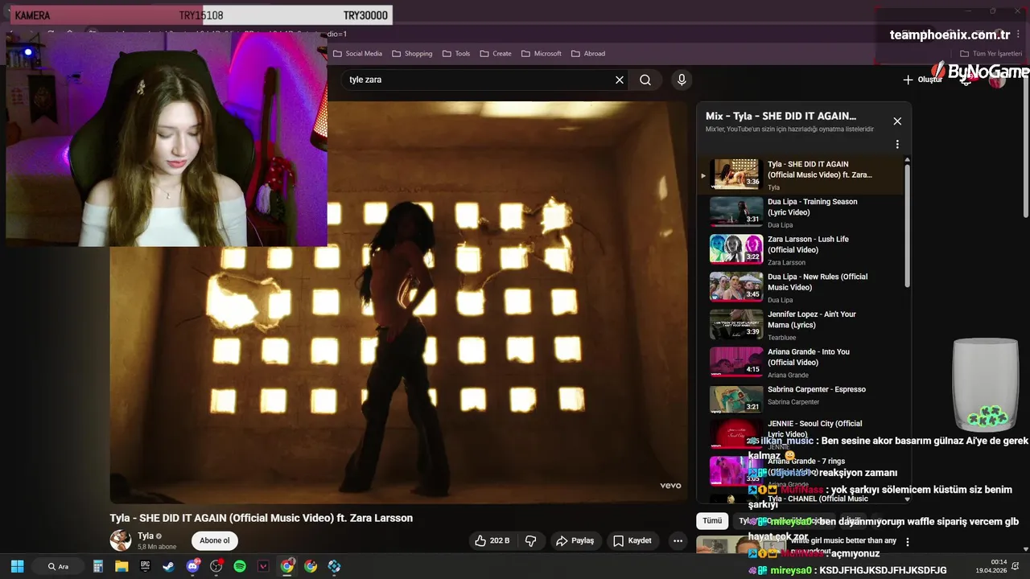The width and height of the screenshot is (1030, 579).
Task: Open the Oluştur create menu
Action: pos(922,80)
